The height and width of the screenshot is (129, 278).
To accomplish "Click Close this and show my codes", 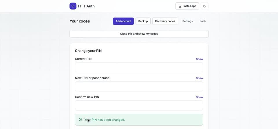I will [x=139, y=34].
